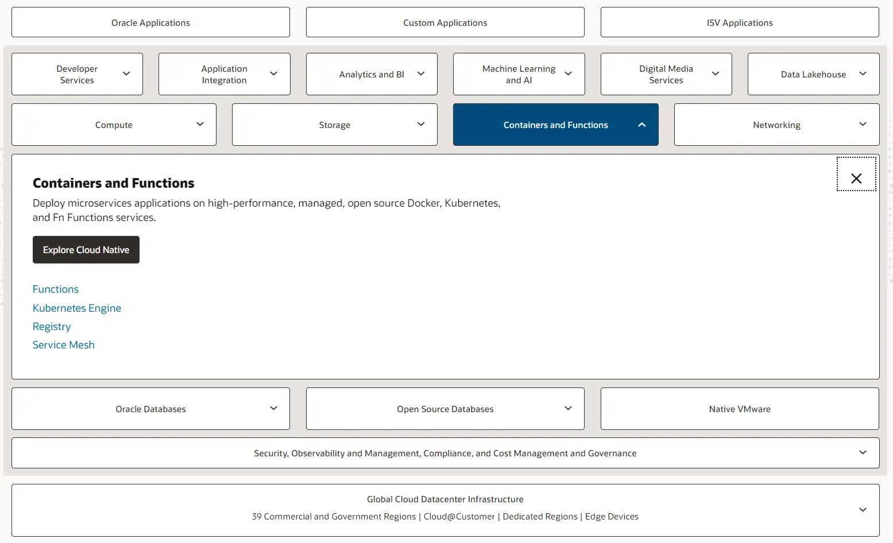Expand the Oracle Databases section
This screenshot has height=543, width=893.
(150, 409)
